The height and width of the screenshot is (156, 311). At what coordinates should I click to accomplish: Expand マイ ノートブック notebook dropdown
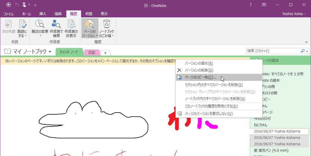coord(50,52)
